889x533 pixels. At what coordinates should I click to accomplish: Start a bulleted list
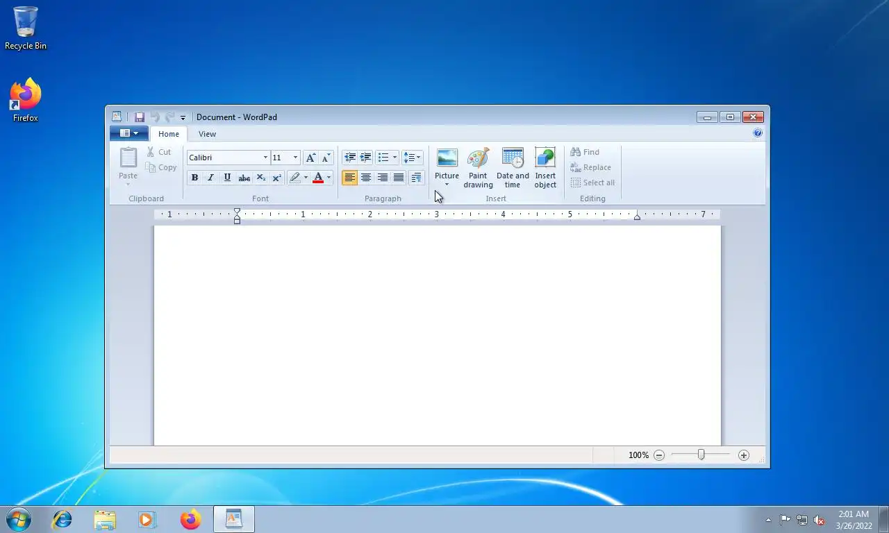tap(383, 158)
